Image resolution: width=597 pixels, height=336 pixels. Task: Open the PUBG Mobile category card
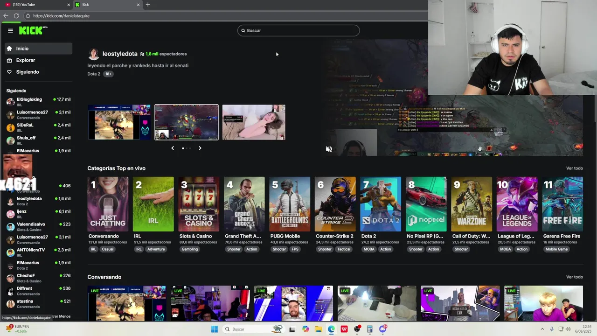290,204
